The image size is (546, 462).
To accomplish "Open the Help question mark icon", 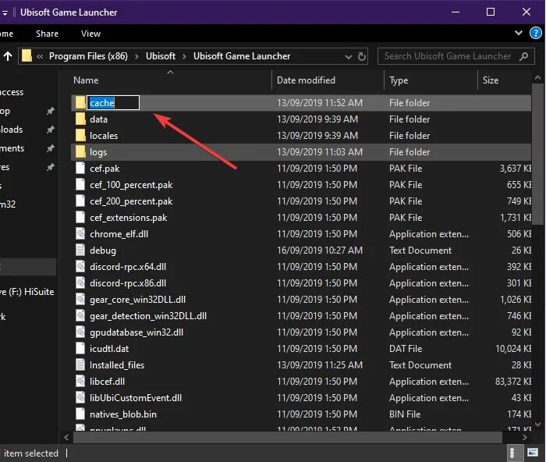I will pos(536,34).
